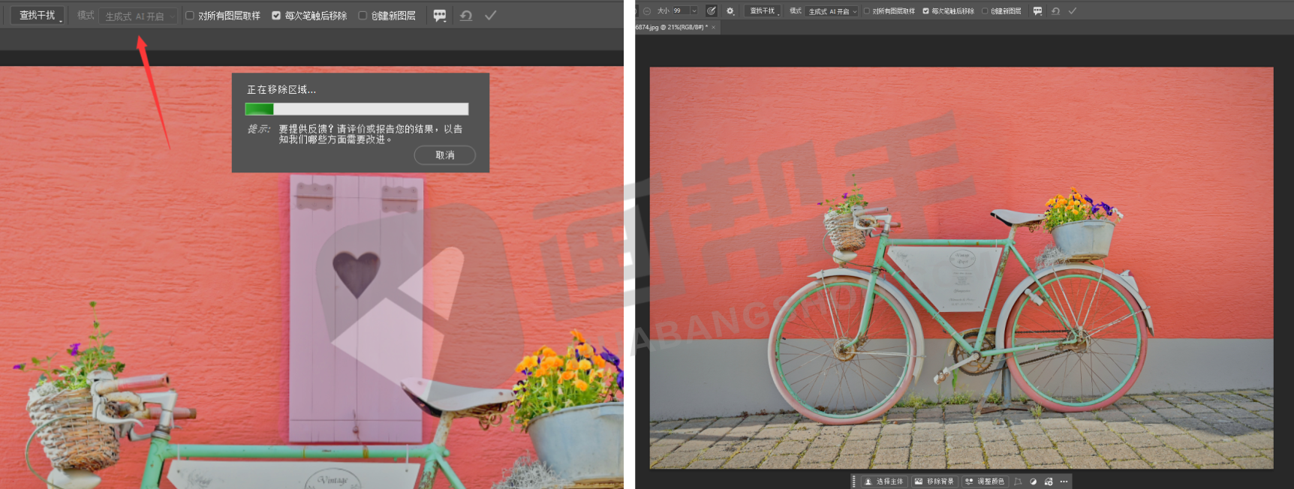Click the transform icon in contextual task bar
Image resolution: width=1294 pixels, height=489 pixels.
(1018, 481)
